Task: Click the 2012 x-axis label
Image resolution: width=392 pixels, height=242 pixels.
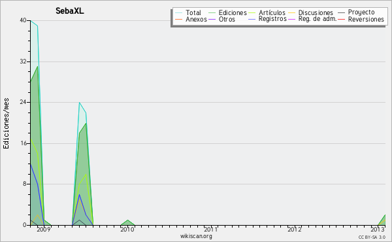Action: click(294, 229)
